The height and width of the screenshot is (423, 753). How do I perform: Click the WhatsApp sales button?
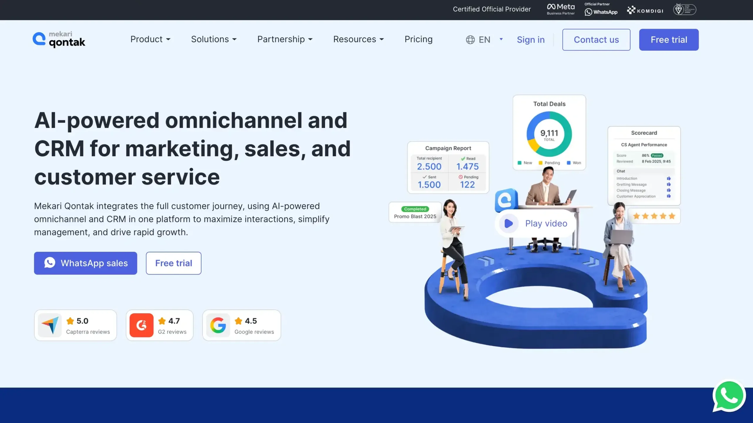pyautogui.click(x=85, y=263)
